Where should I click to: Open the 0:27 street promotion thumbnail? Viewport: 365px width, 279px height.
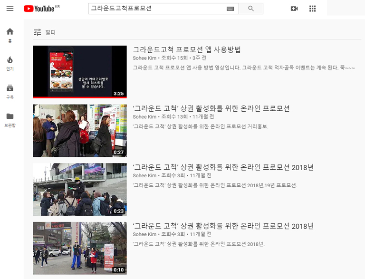coord(80,131)
